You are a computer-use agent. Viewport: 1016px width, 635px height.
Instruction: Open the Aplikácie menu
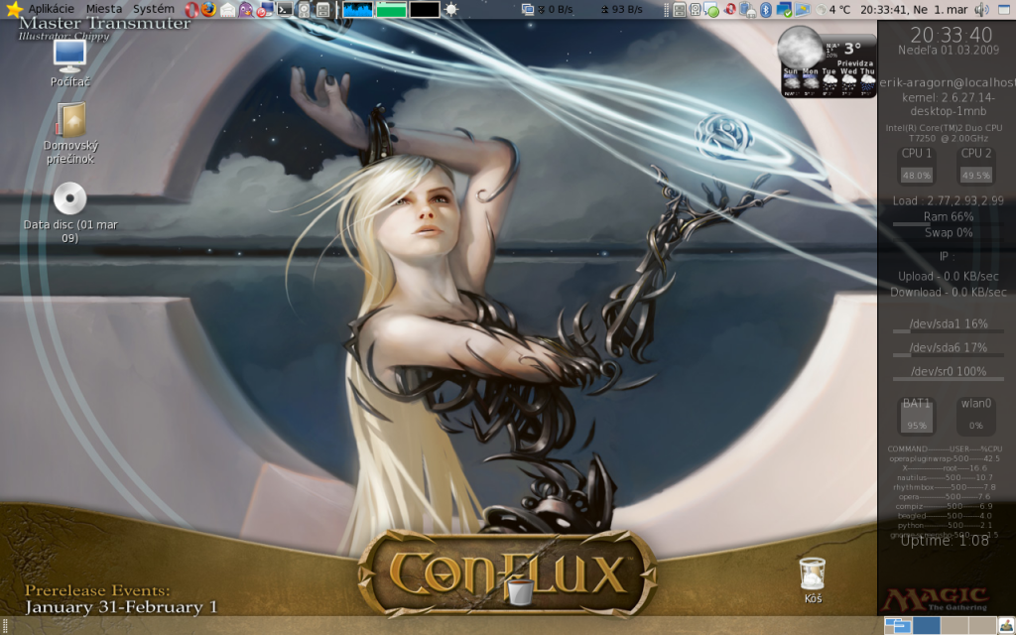tap(52, 9)
